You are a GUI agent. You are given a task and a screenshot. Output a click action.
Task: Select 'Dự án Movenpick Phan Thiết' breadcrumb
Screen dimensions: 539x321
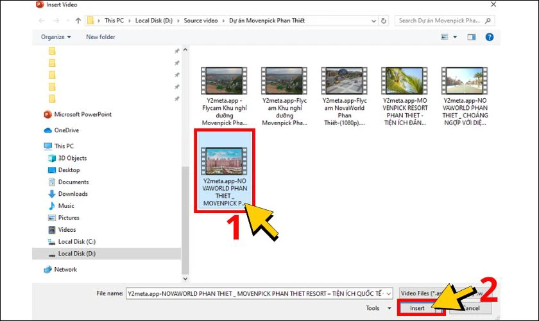pos(267,21)
